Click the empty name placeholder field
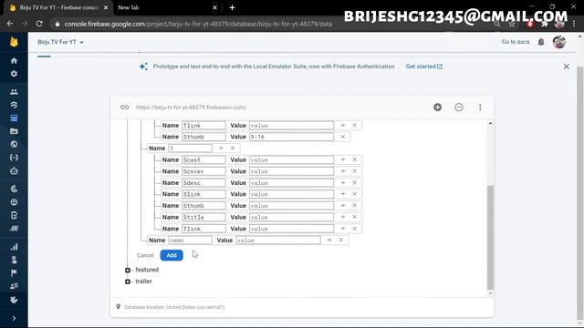 [x=190, y=241]
